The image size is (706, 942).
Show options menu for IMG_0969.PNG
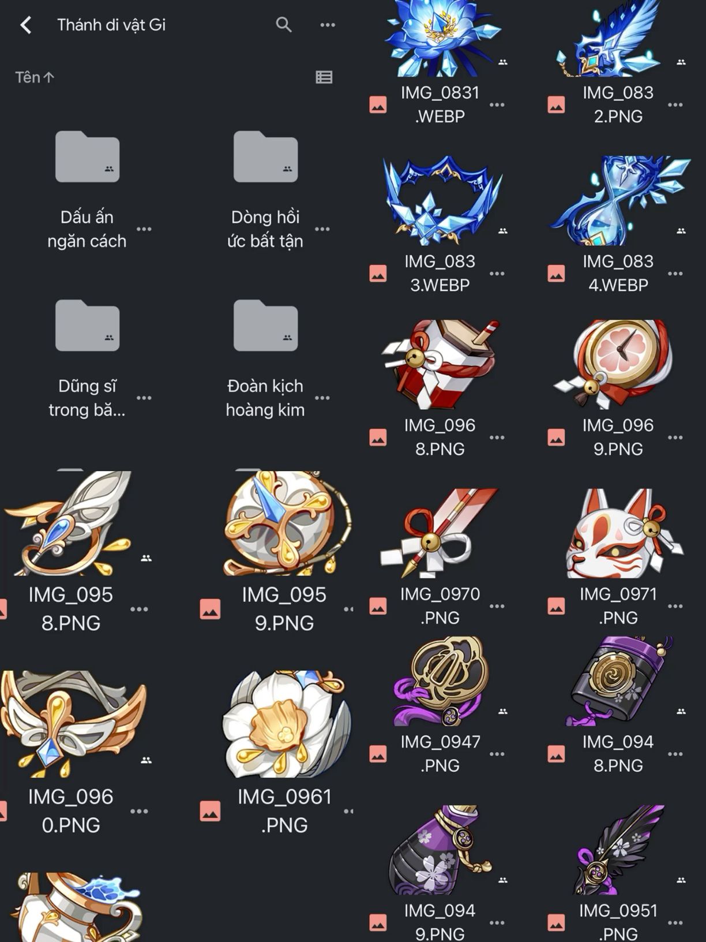click(x=675, y=438)
